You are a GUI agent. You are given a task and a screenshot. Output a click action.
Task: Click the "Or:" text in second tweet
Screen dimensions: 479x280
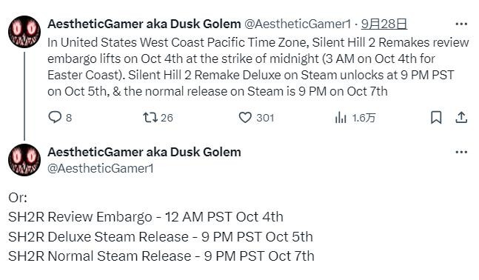click(18, 198)
